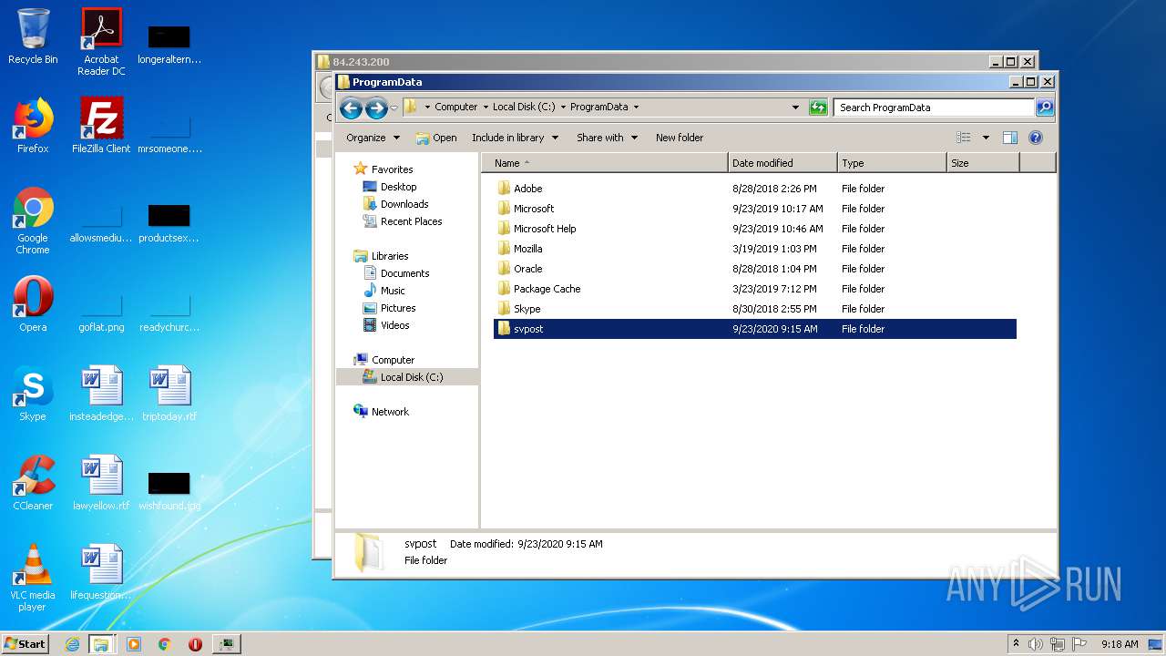1166x656 pixels.
Task: Click the Change your view icon
Action: 964,138
